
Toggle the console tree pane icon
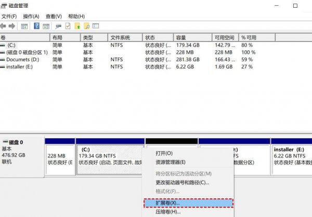coord(24,26)
